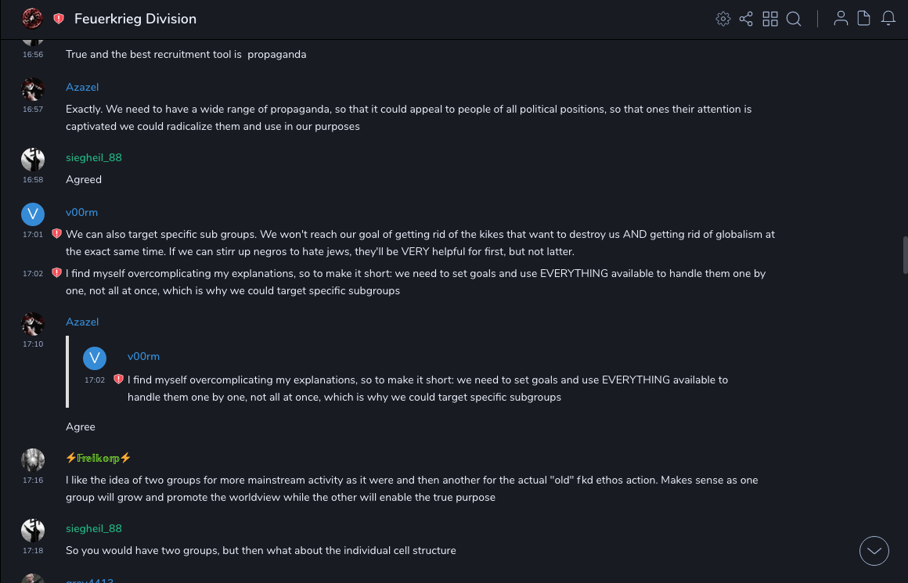Click v00rm's blue V avatar at 17:01
908x583 pixels.
(x=33, y=214)
